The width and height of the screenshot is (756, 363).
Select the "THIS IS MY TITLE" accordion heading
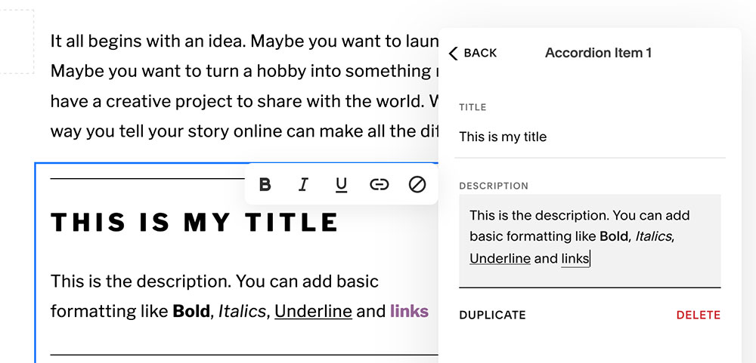pyautogui.click(x=194, y=223)
